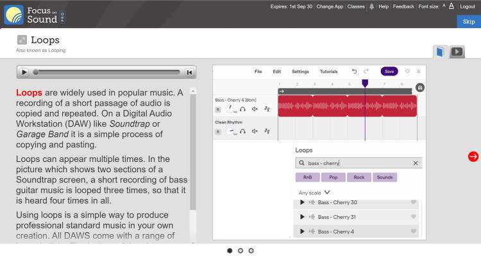The width and height of the screenshot is (481, 263).
Task: Clear the loops search with X
Action: point(416,163)
